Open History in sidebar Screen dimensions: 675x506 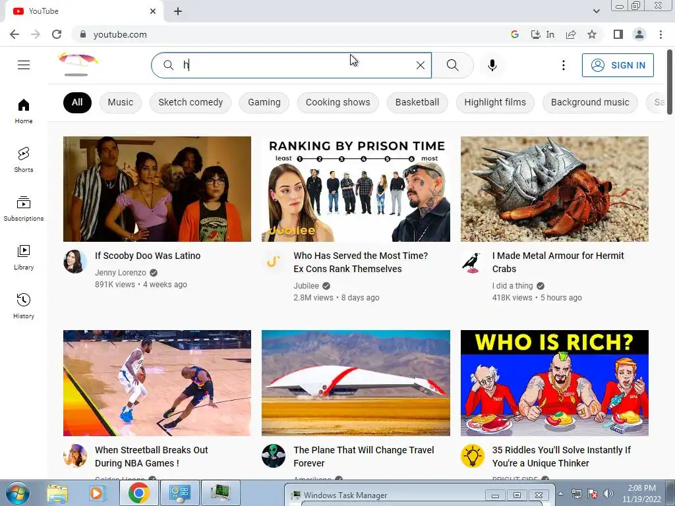[24, 306]
